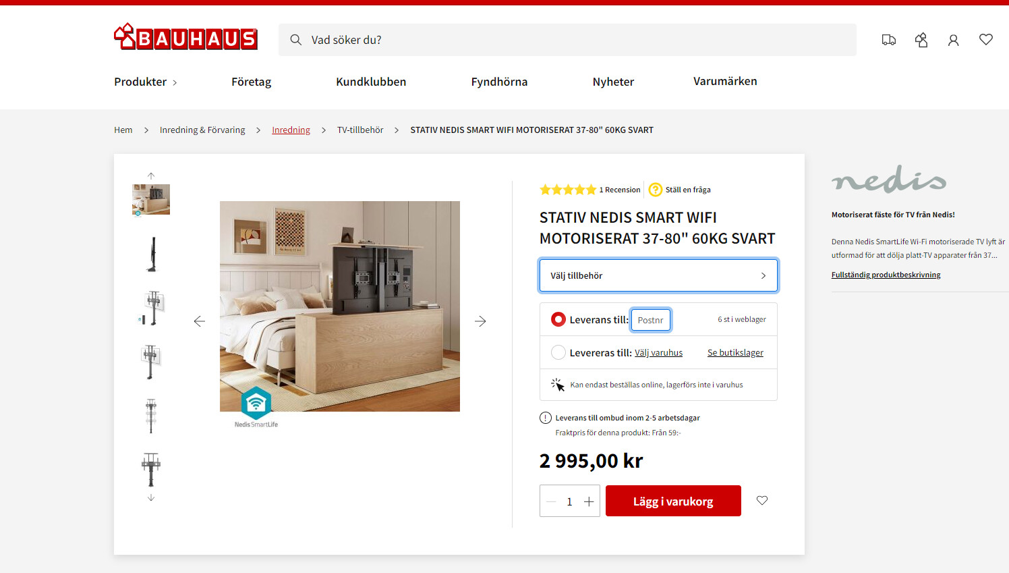This screenshot has height=573, width=1009.
Task: Move thumbnail list down with arrow
Action: click(151, 497)
